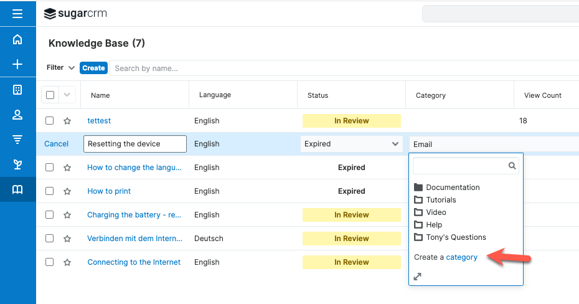Click the Create a category link
Viewport: 579px width, 304px height.
461,257
